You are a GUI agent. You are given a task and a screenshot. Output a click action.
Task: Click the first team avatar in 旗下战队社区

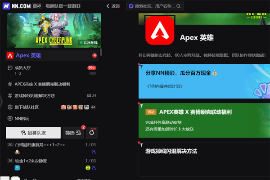pyautogui.click(x=63, y=107)
